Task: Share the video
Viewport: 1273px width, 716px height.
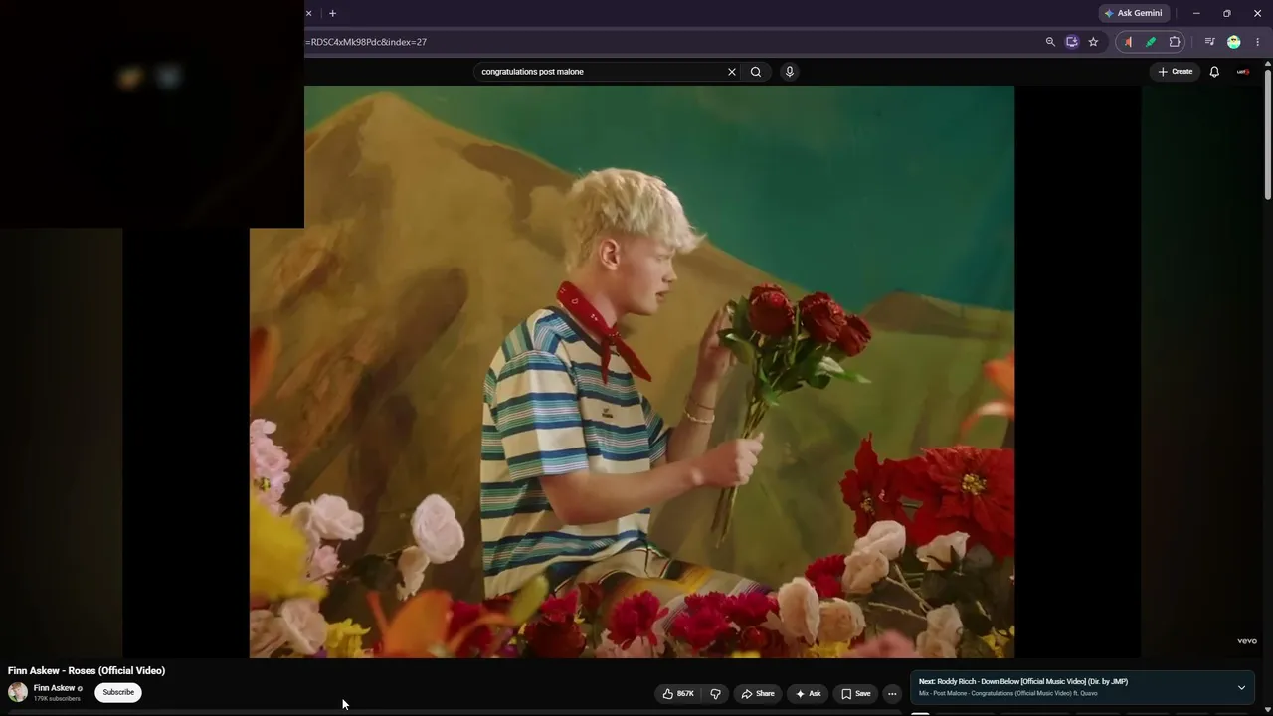Action: coord(758,694)
